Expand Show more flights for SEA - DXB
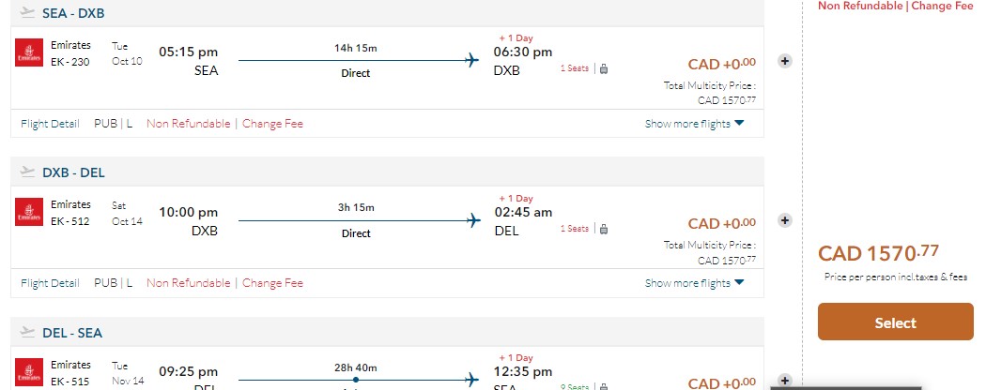 (x=694, y=124)
